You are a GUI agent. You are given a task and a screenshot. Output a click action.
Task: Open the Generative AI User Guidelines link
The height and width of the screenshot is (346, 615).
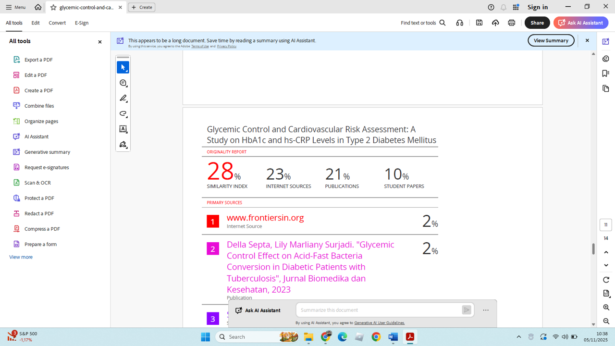(x=379, y=323)
